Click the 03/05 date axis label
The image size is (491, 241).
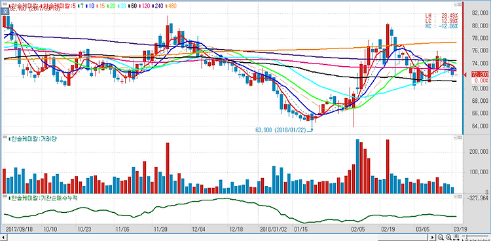(422, 229)
